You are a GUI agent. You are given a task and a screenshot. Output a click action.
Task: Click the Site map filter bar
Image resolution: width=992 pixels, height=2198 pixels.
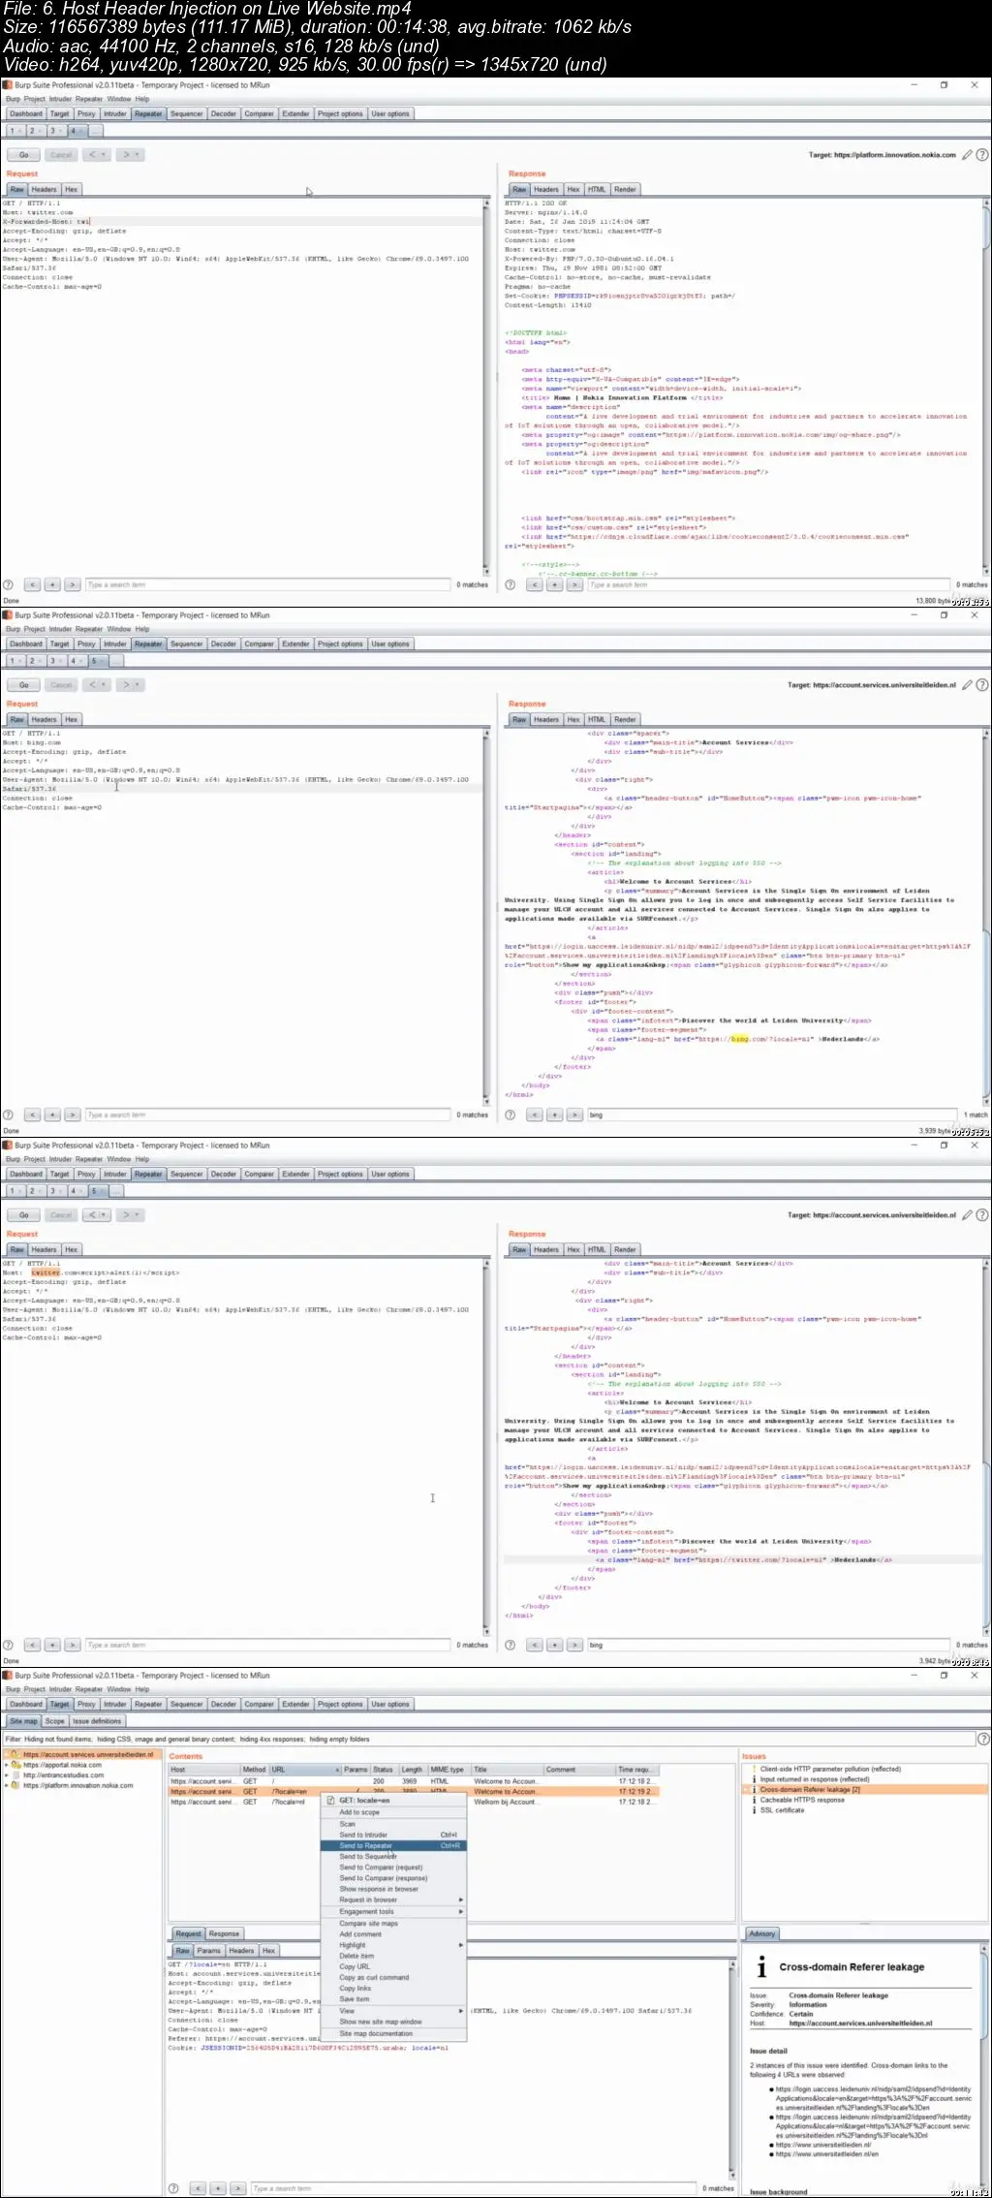pos(488,1740)
